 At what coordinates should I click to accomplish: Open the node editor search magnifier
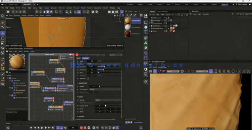click(123, 52)
